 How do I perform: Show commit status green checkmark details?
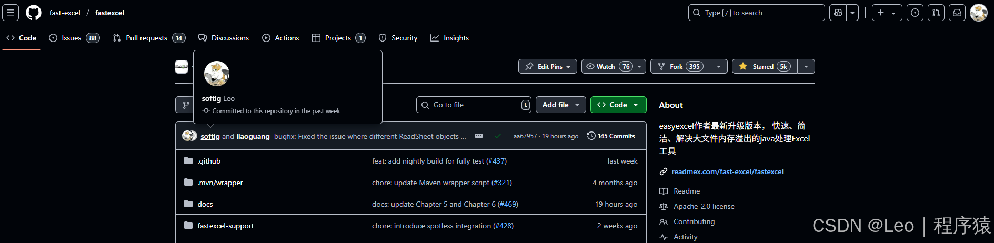pyautogui.click(x=497, y=136)
